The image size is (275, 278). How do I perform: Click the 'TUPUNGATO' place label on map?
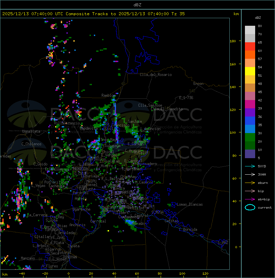(x=54, y=229)
